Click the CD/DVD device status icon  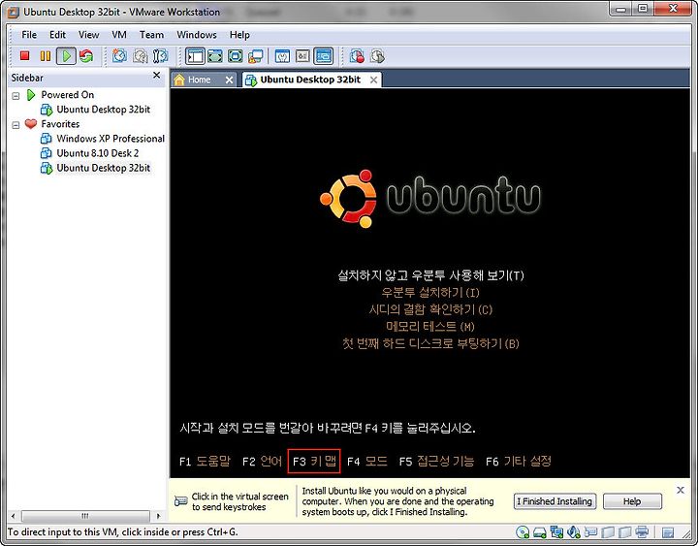click(523, 531)
